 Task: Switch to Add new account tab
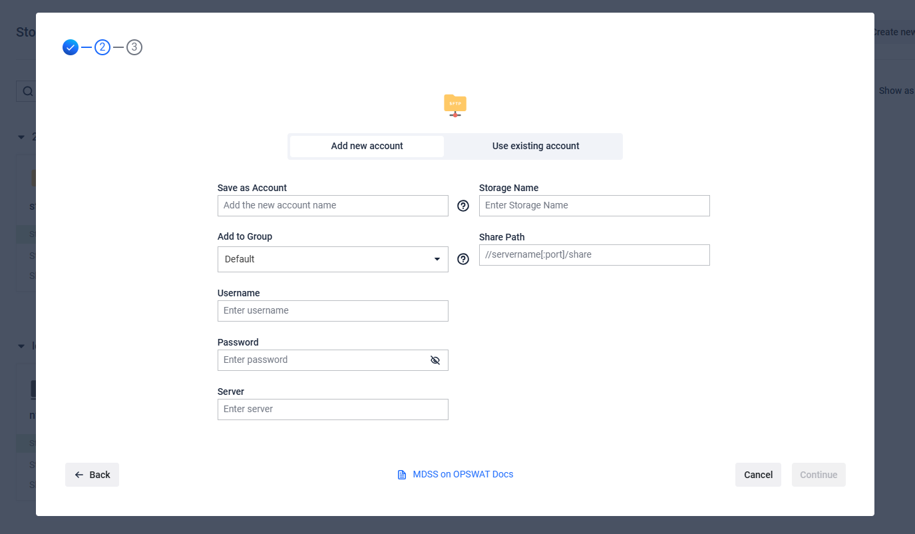tap(367, 146)
